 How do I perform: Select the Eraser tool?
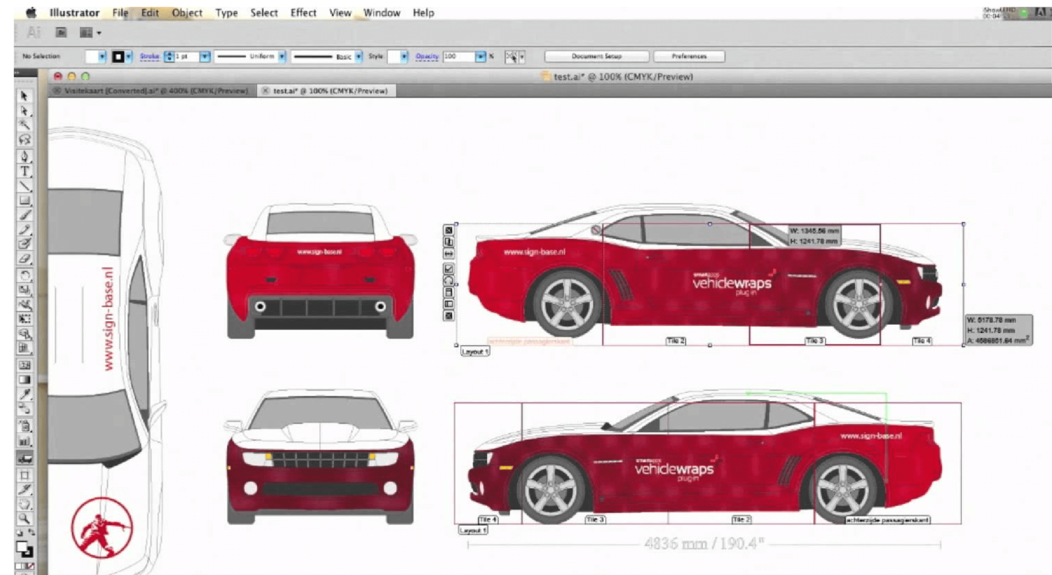24,259
